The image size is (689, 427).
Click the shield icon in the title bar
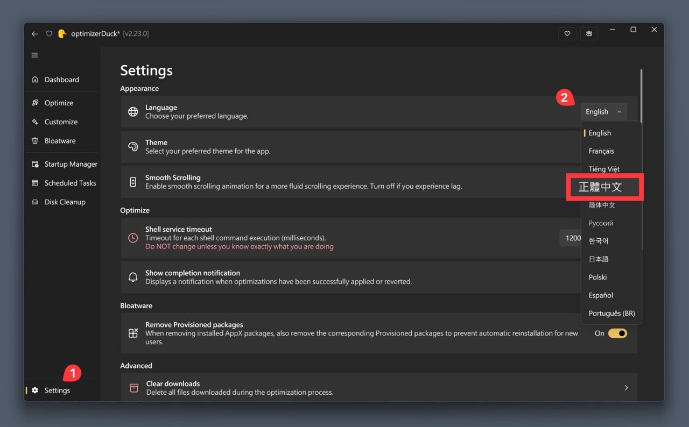[x=49, y=33]
